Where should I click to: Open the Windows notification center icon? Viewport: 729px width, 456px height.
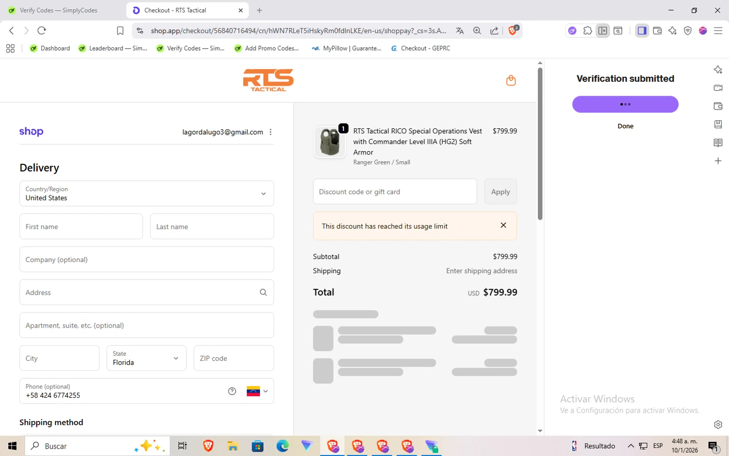coord(713,446)
